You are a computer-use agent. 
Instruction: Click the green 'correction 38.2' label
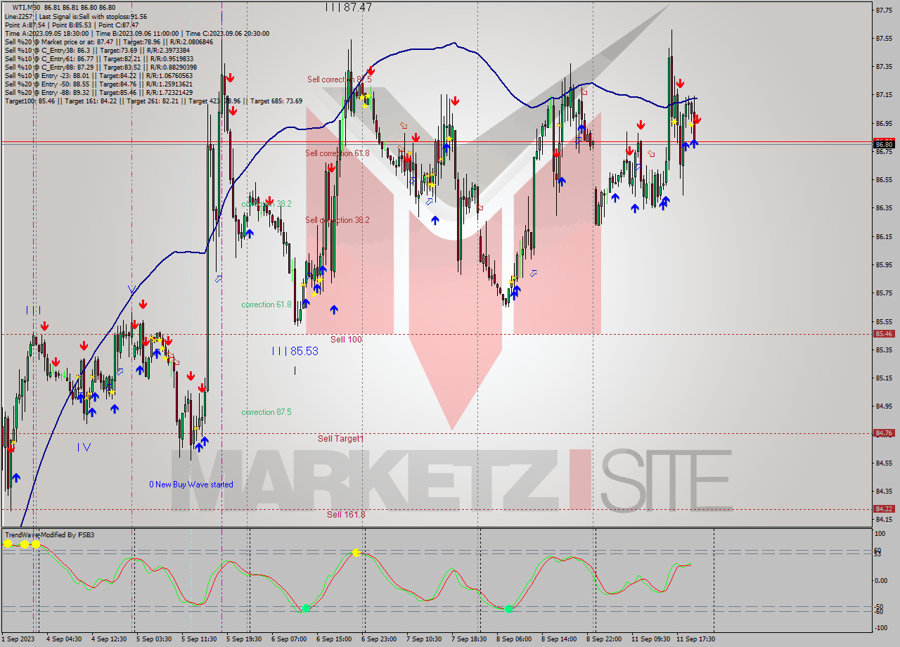click(266, 203)
